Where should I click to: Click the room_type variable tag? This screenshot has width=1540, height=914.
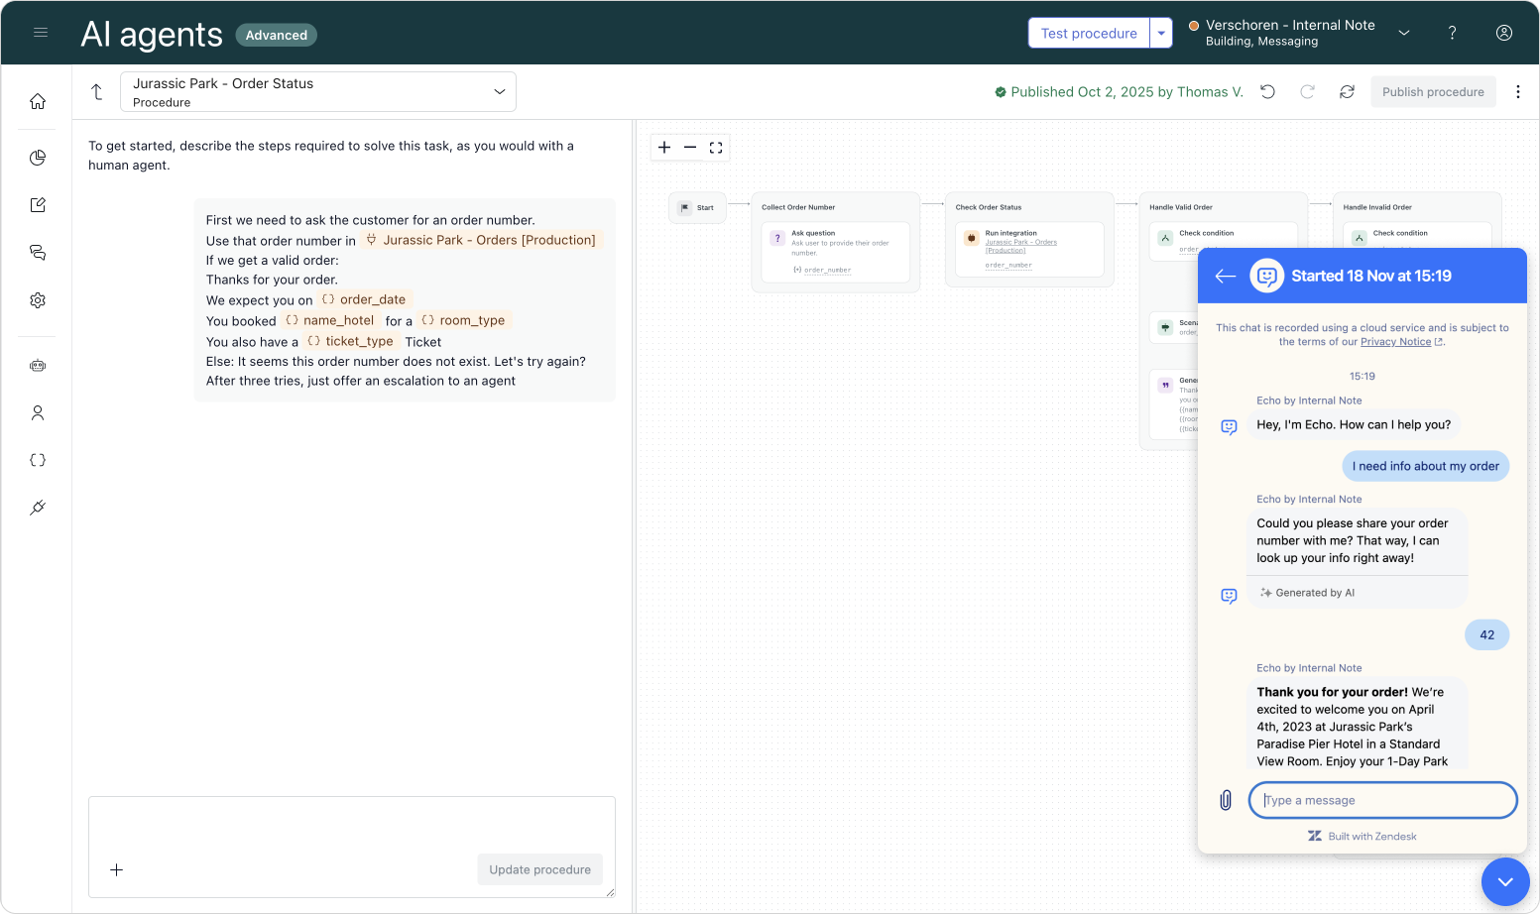click(x=463, y=320)
